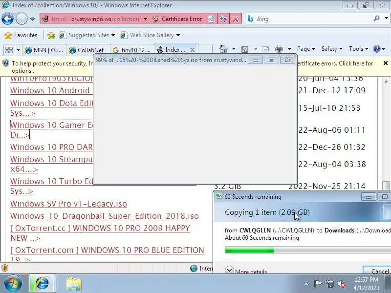Click the Stop loading X icon
This screenshot has height=293, width=391.
pyautogui.click(x=236, y=19)
